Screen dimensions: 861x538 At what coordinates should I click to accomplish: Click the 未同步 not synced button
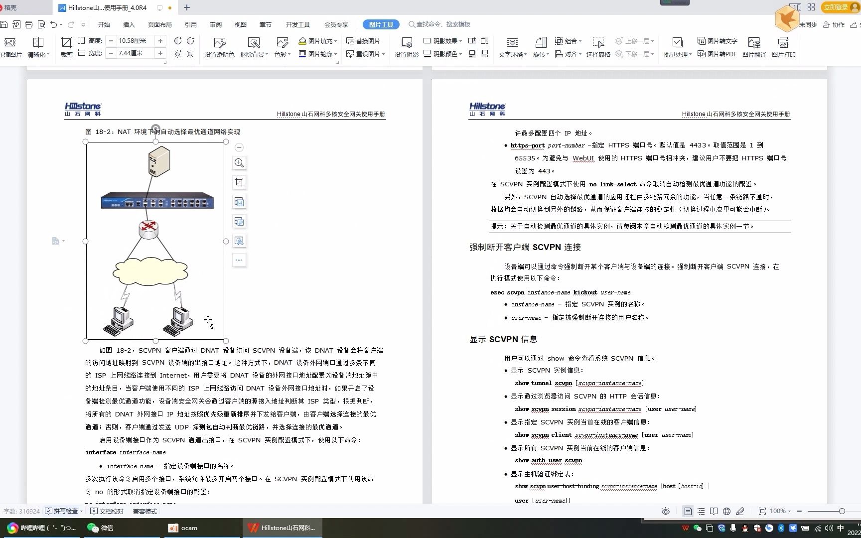[x=808, y=24]
